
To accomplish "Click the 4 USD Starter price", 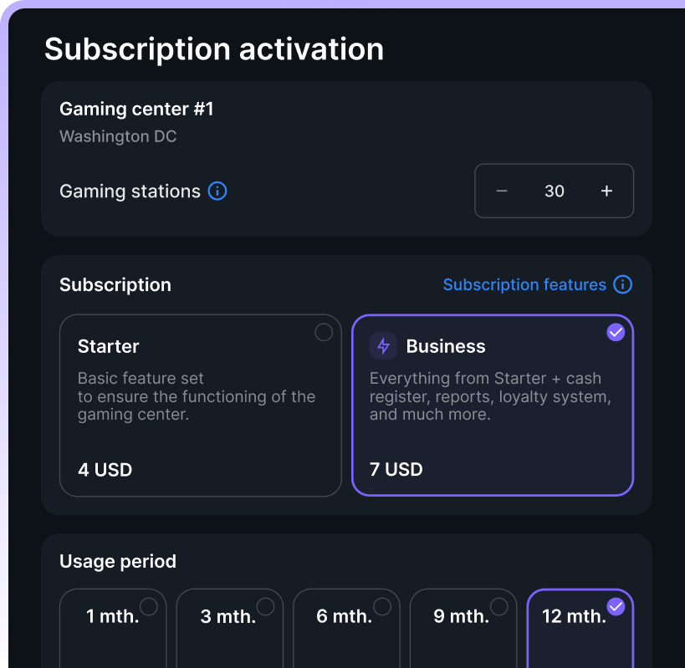I will tap(105, 470).
